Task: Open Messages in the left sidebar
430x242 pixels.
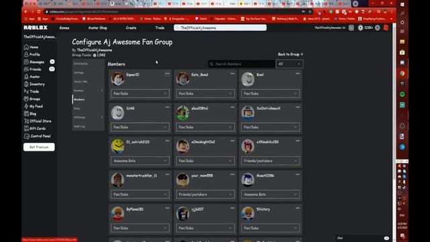Action: (x=34, y=62)
